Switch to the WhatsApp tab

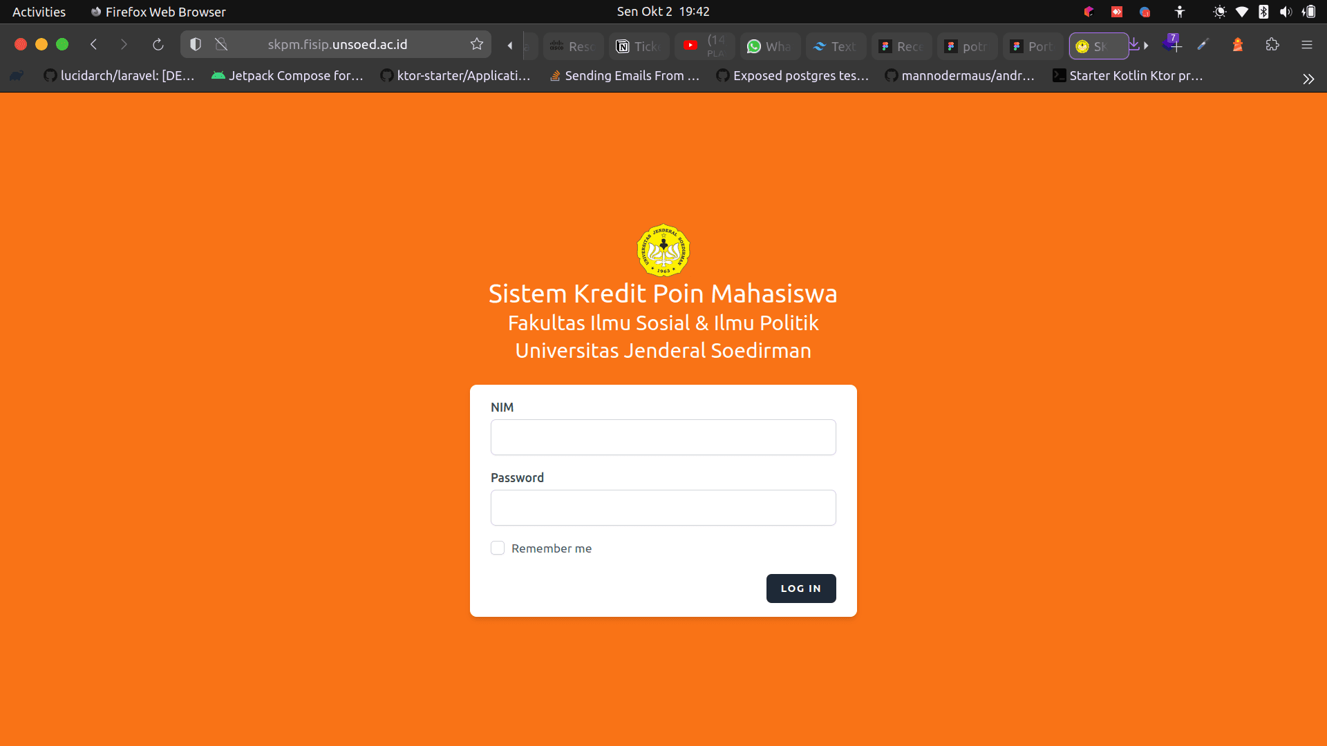(x=769, y=46)
